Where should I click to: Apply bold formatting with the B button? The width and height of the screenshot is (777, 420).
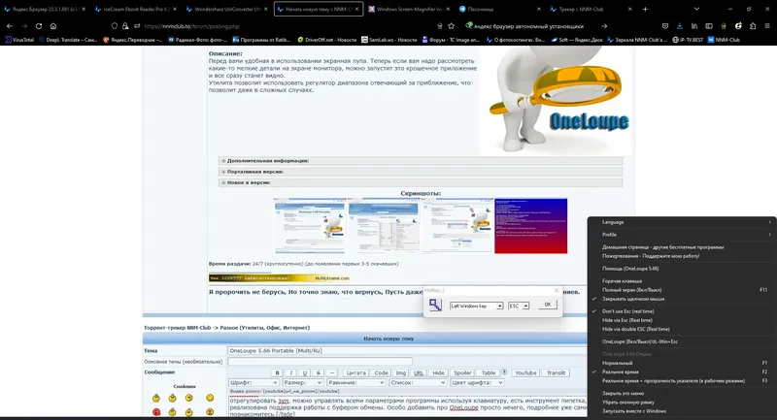[277, 373]
